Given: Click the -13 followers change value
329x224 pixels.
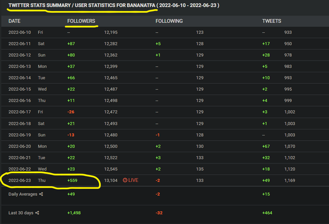Looking at the screenshot, I should coord(71,135).
